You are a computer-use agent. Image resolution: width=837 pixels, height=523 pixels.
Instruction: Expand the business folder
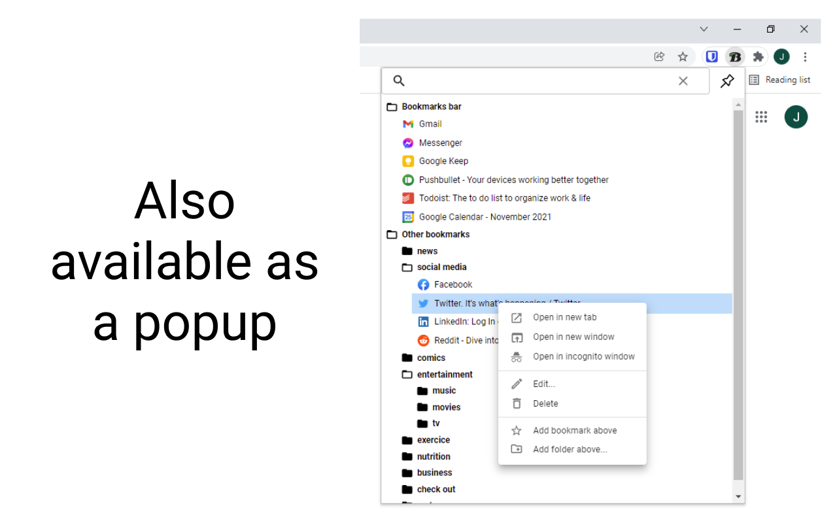[x=426, y=473]
